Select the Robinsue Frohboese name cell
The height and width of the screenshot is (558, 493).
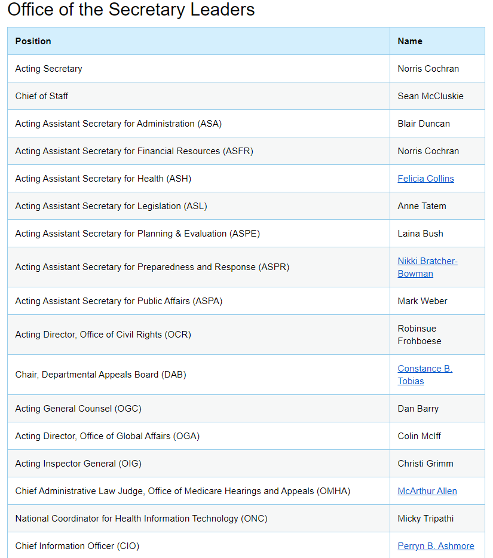click(x=437, y=335)
